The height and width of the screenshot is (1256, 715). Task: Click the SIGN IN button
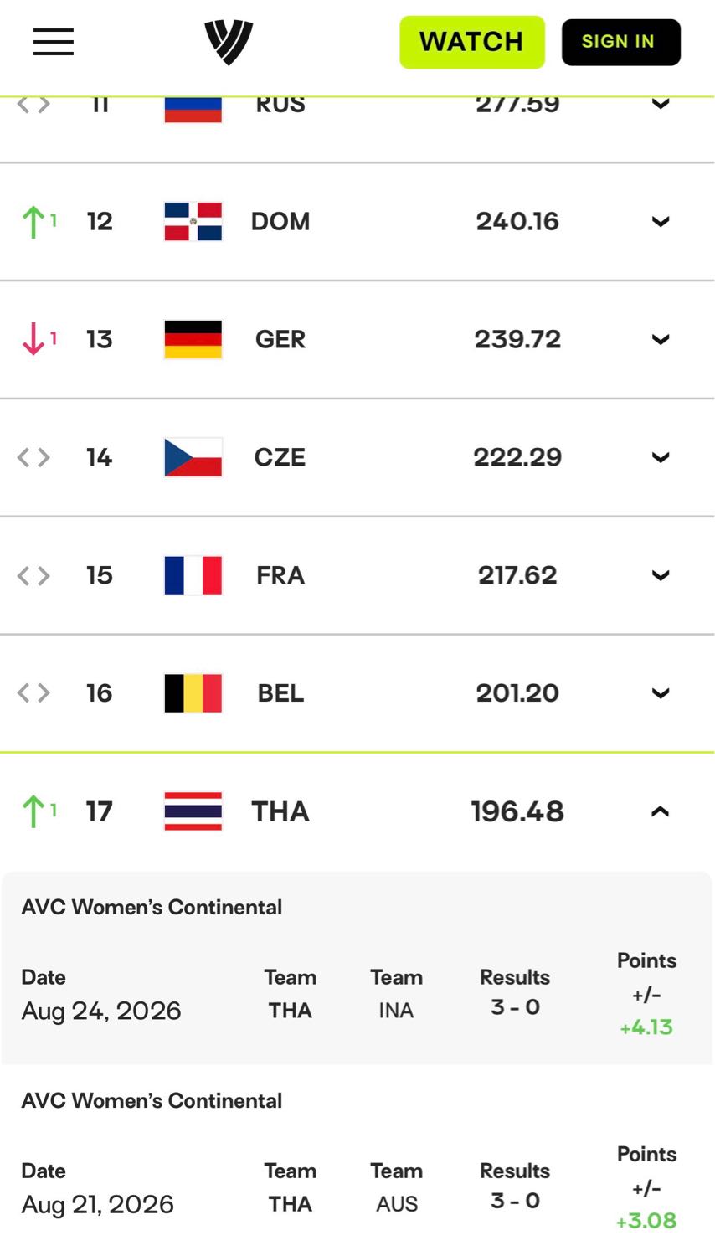[x=621, y=42]
